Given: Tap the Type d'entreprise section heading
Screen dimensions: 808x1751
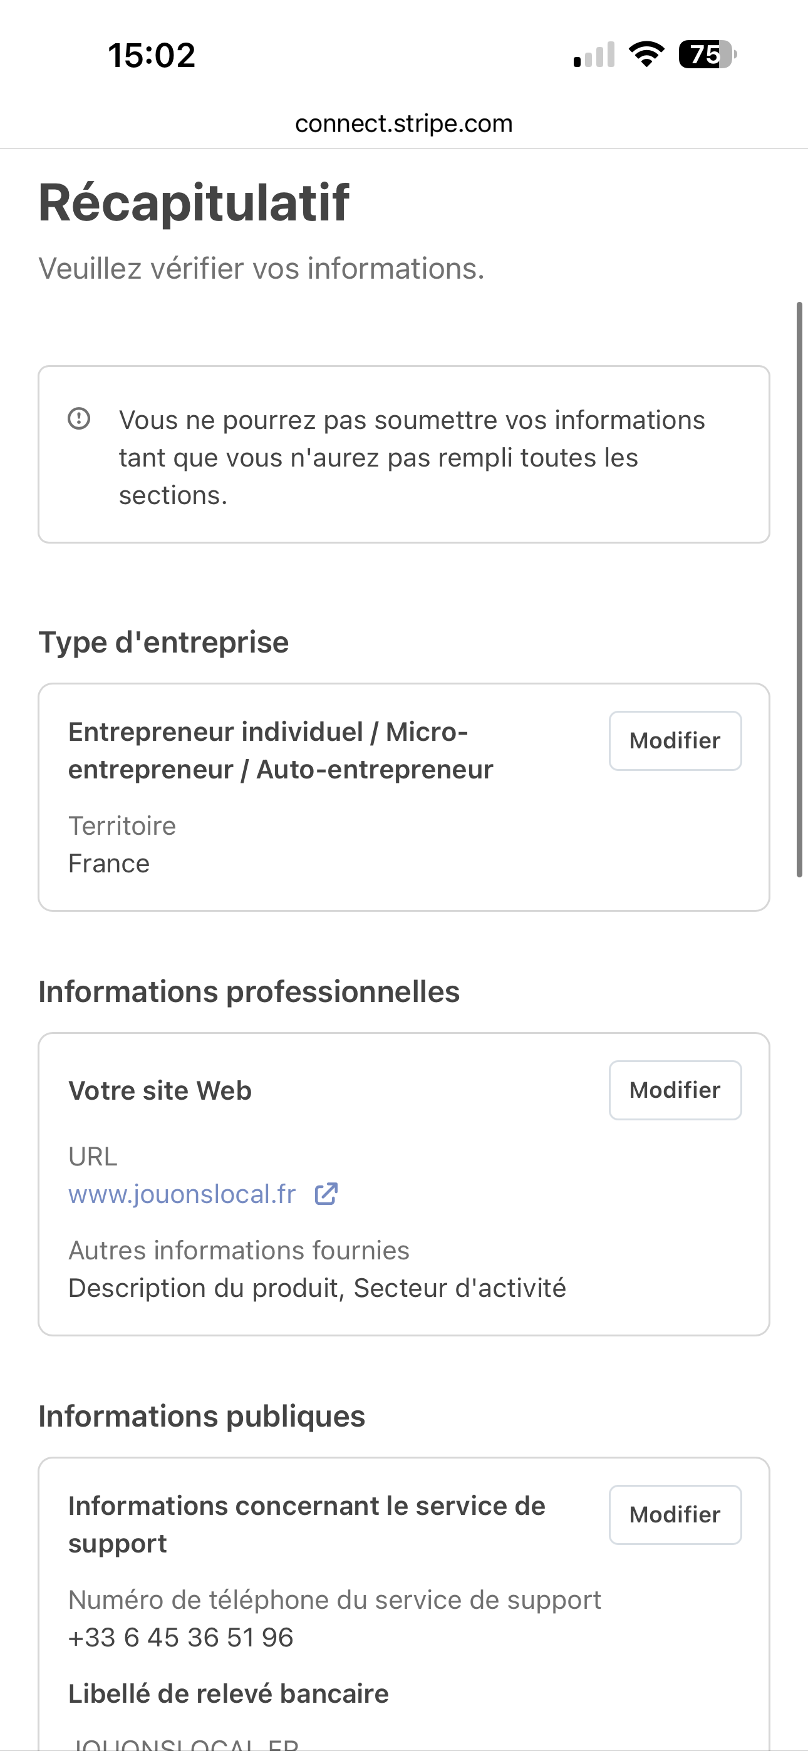Looking at the screenshot, I should (x=164, y=643).
